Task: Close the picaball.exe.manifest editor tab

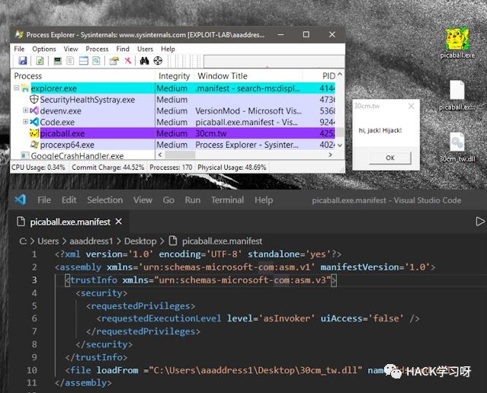Action: pyautogui.click(x=119, y=222)
